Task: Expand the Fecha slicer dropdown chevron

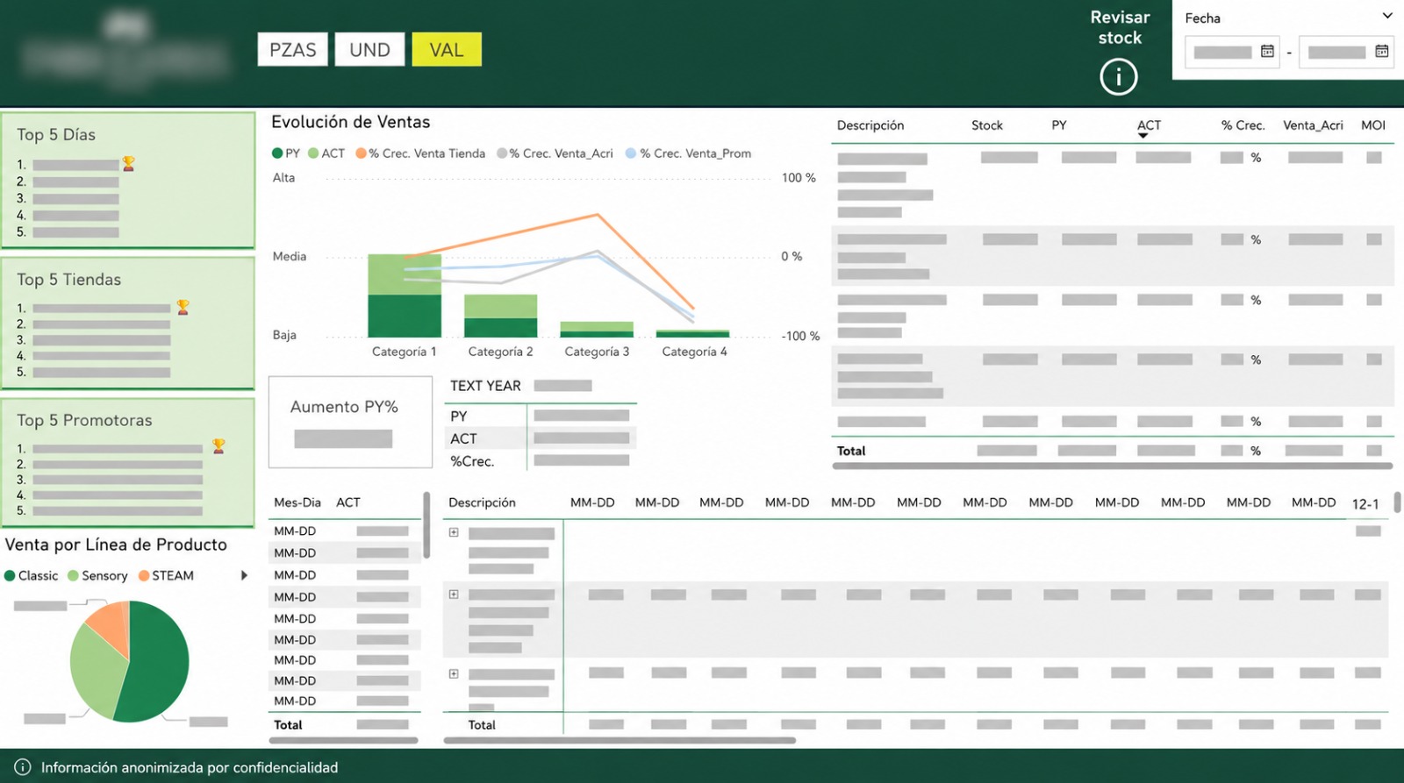Action: coord(1387,17)
